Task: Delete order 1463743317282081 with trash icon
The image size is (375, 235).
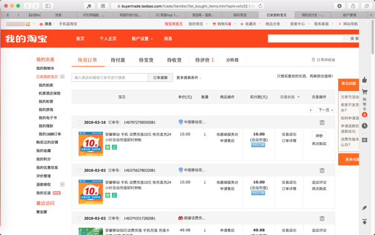Action: point(322,218)
